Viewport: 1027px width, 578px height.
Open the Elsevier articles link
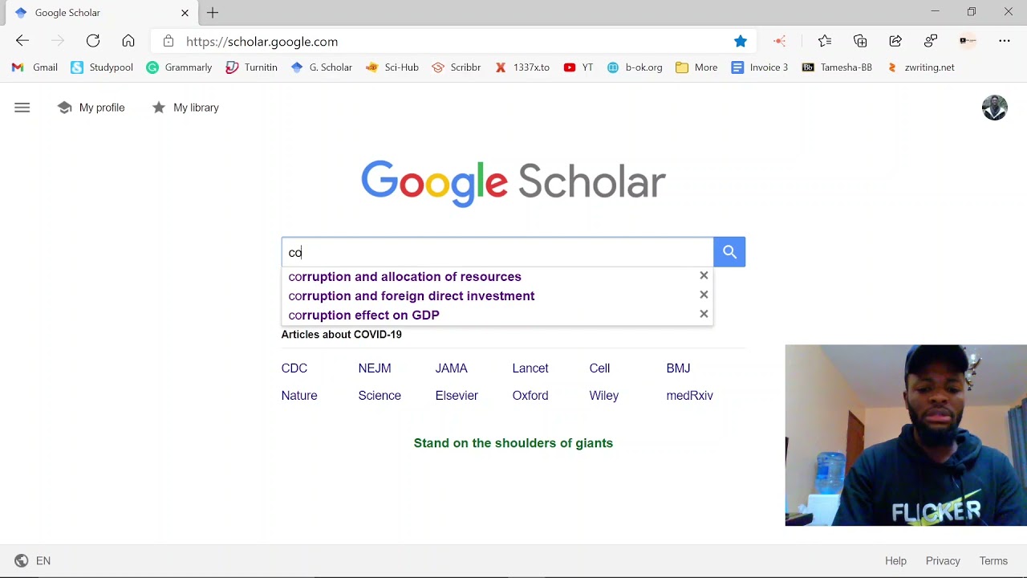click(457, 395)
